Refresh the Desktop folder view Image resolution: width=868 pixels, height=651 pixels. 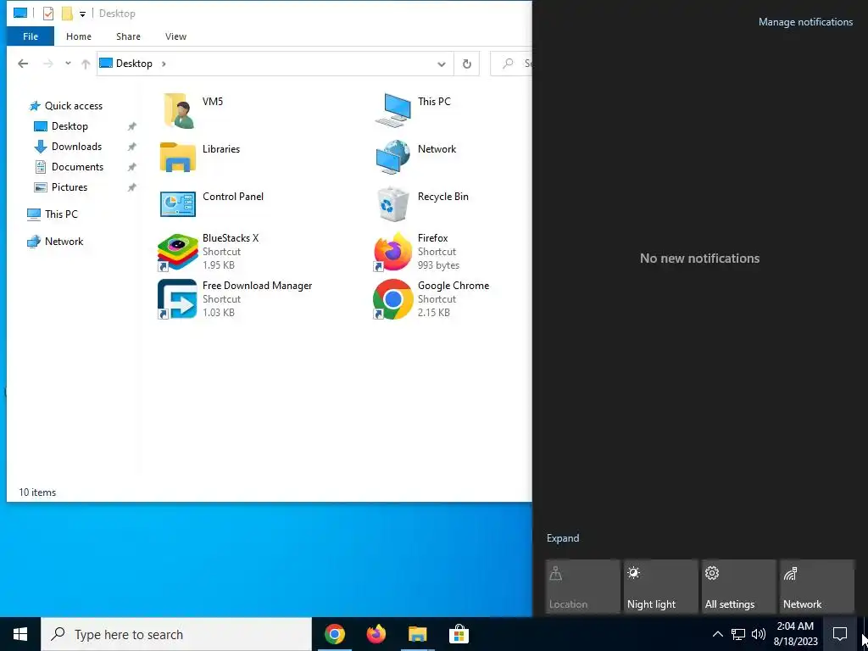[467, 64]
